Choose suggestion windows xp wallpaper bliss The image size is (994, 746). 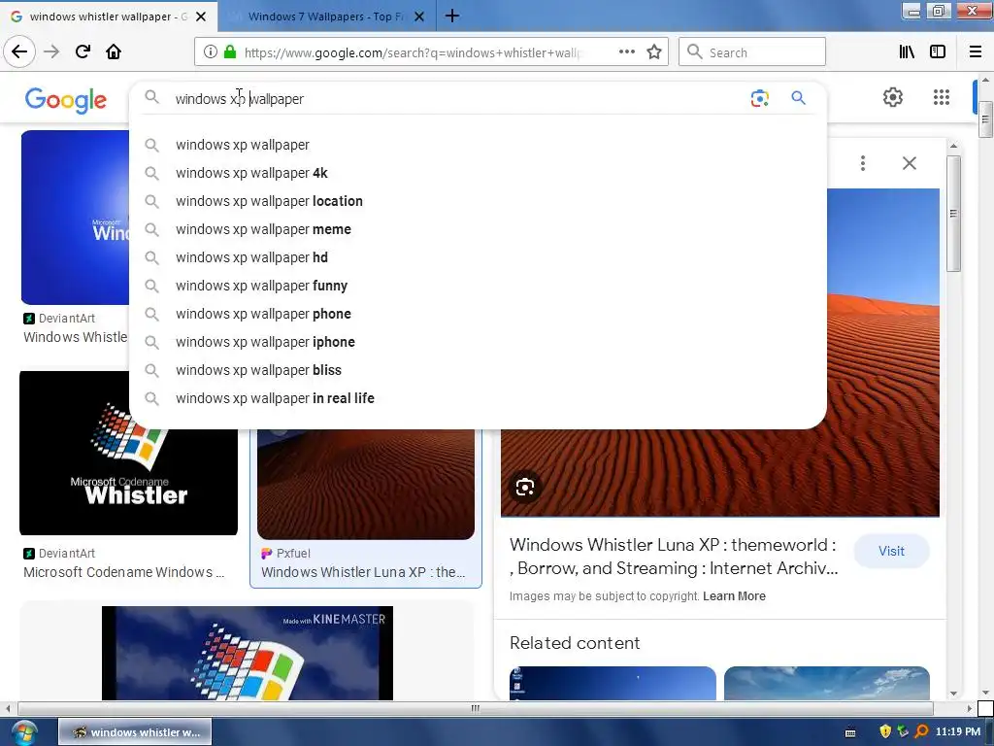(x=478, y=370)
